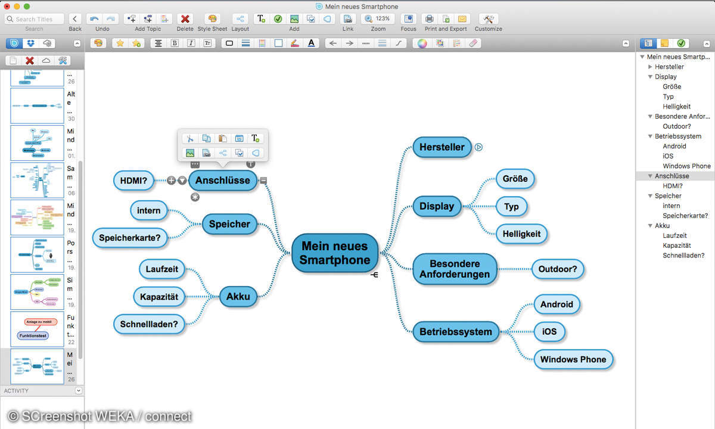Screen dimensions: 715x429
Task: Select the central Mein neues Smartphone node
Action: coord(335,253)
